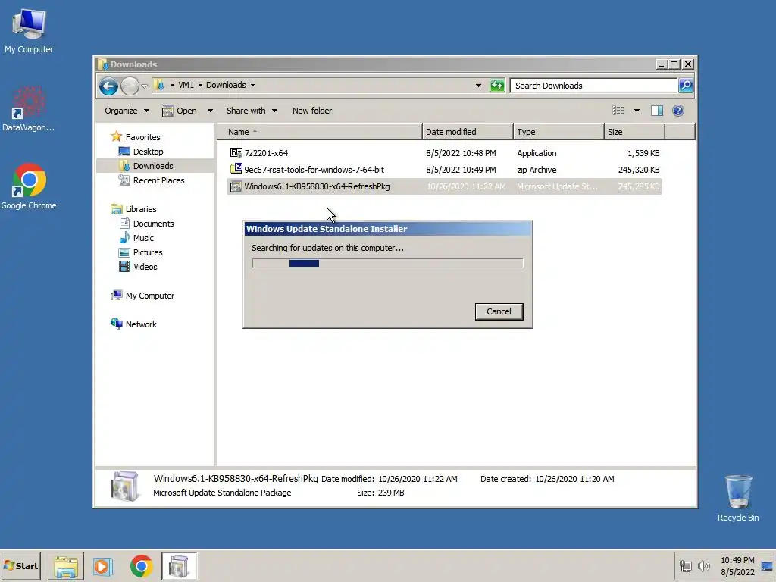Viewport: 776px width, 582px height.
Task: Click the network tray icon
Action: [x=685, y=566]
